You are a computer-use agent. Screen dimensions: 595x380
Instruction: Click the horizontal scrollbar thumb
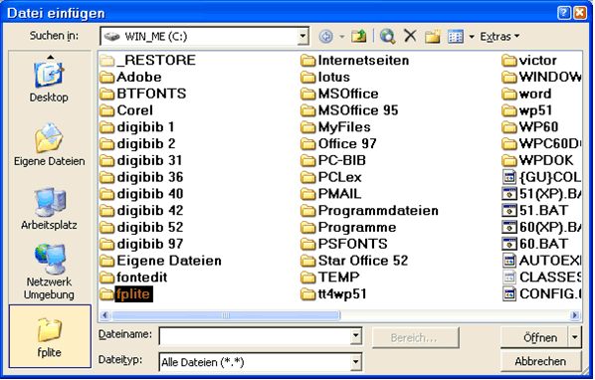(226, 315)
